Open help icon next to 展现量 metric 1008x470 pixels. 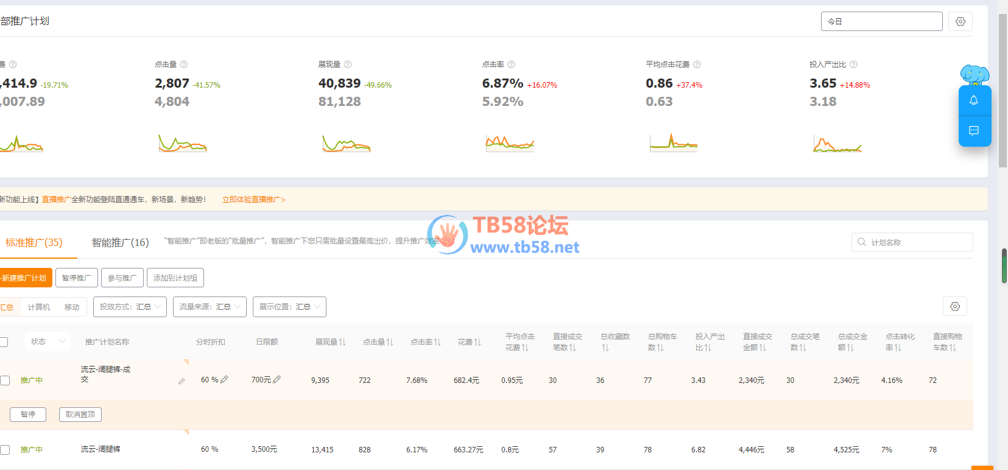348,65
